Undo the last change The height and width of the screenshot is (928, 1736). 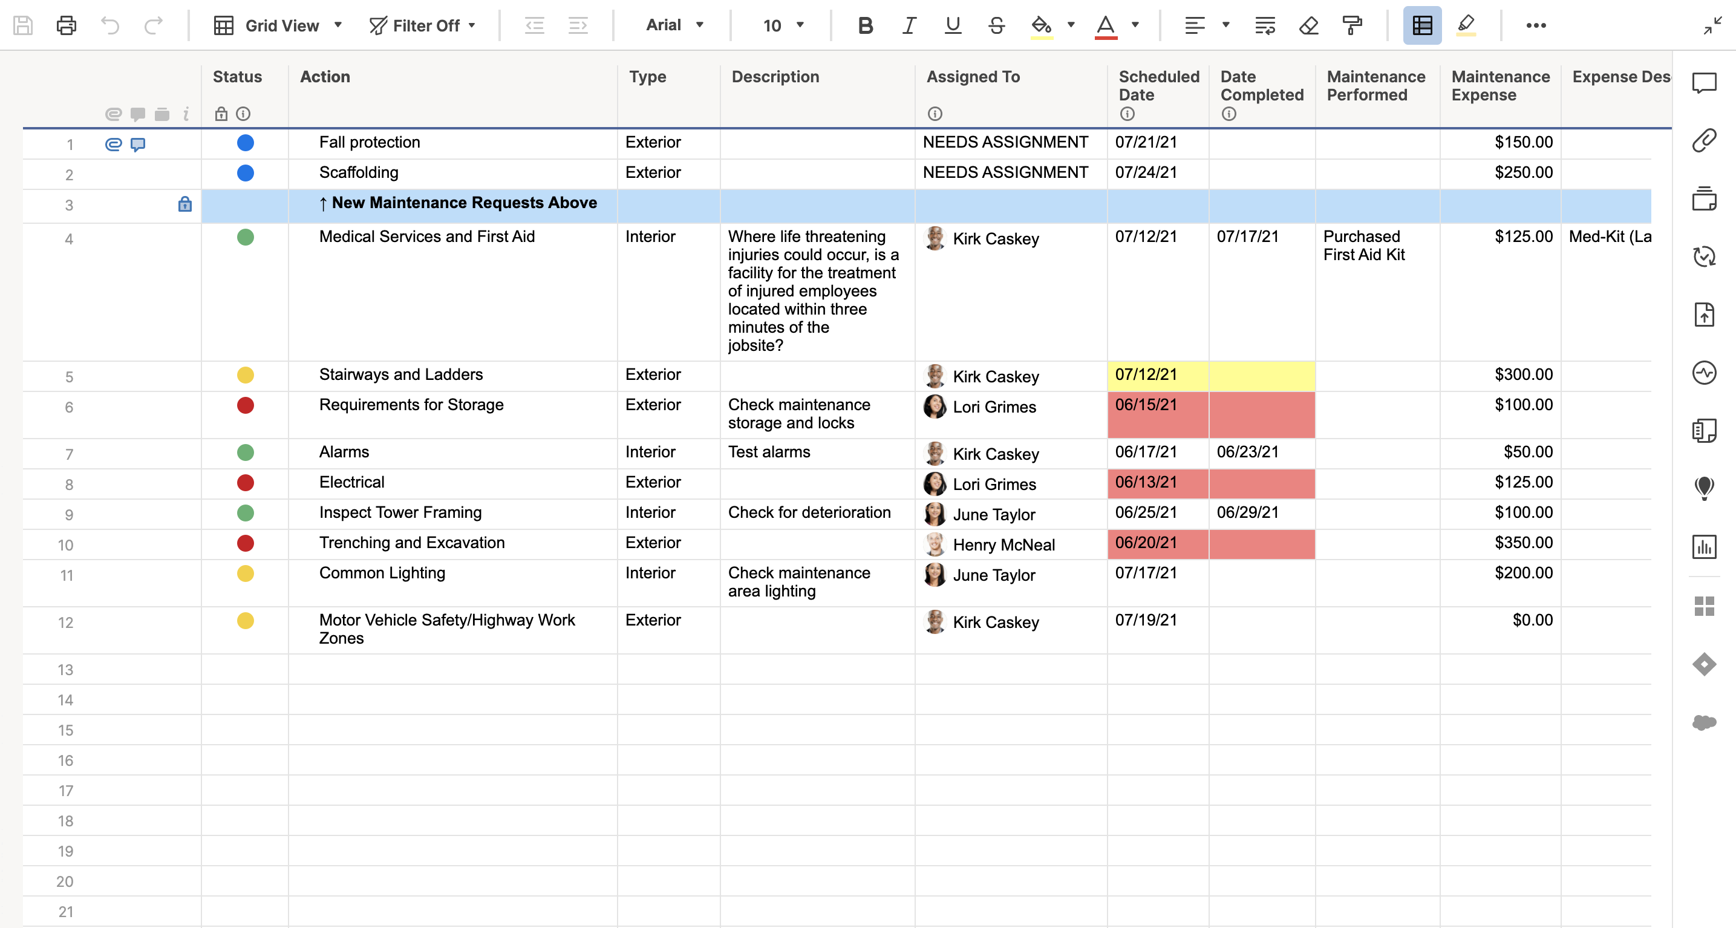[x=111, y=25]
